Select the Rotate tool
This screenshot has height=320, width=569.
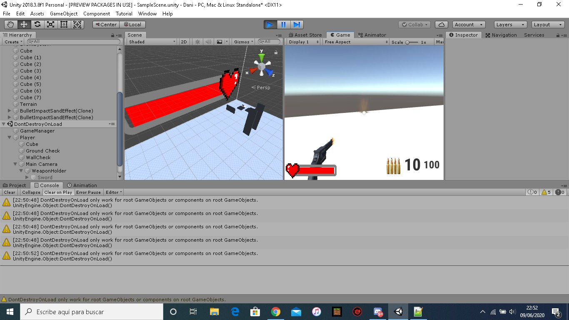pyautogui.click(x=37, y=25)
